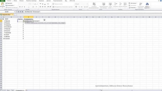Apply the percent style format
Image resolution: width=162 pixels, height=91 pixels.
pyautogui.click(x=79, y=7)
